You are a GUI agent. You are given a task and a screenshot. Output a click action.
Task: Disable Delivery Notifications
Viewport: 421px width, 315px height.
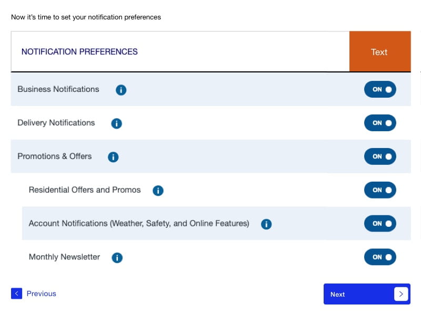[380, 123]
